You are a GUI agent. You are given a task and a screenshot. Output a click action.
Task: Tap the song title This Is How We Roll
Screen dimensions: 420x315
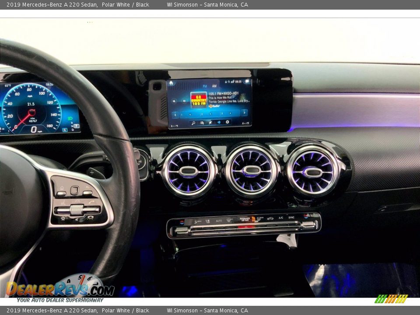tap(220, 98)
